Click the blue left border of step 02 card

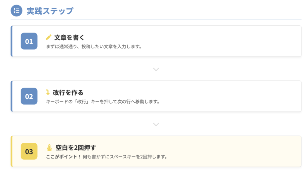tap(11, 96)
